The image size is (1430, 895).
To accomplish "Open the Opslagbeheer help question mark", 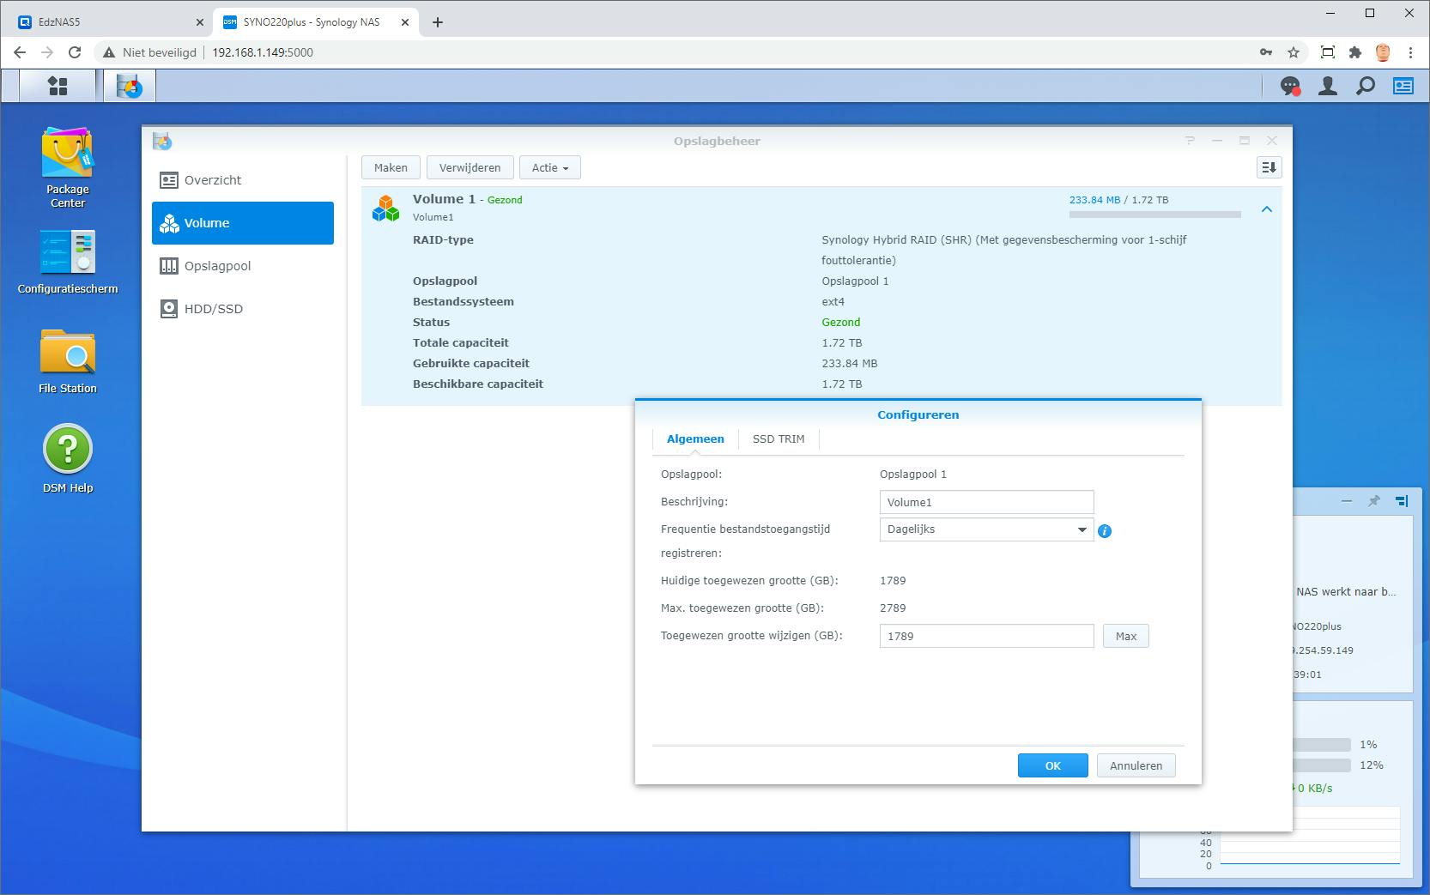I will click(x=1190, y=141).
